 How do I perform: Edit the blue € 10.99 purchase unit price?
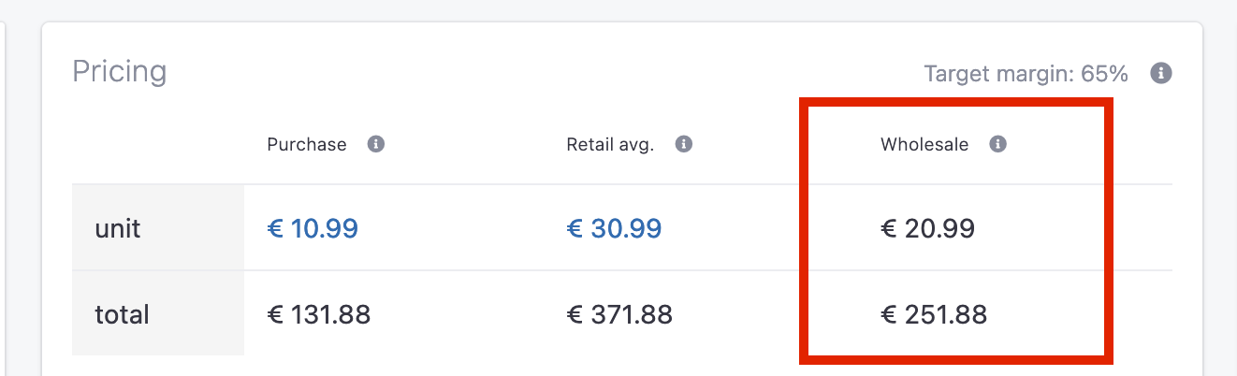(313, 228)
